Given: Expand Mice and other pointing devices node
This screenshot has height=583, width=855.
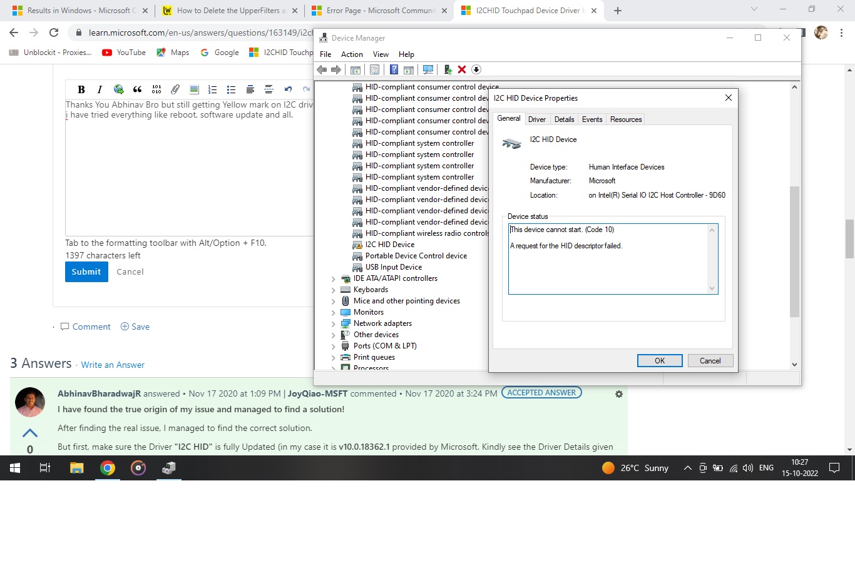Looking at the screenshot, I should click(x=333, y=302).
